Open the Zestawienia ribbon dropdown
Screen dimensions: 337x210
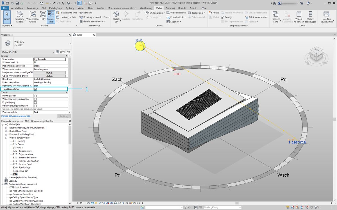pos(197,13)
